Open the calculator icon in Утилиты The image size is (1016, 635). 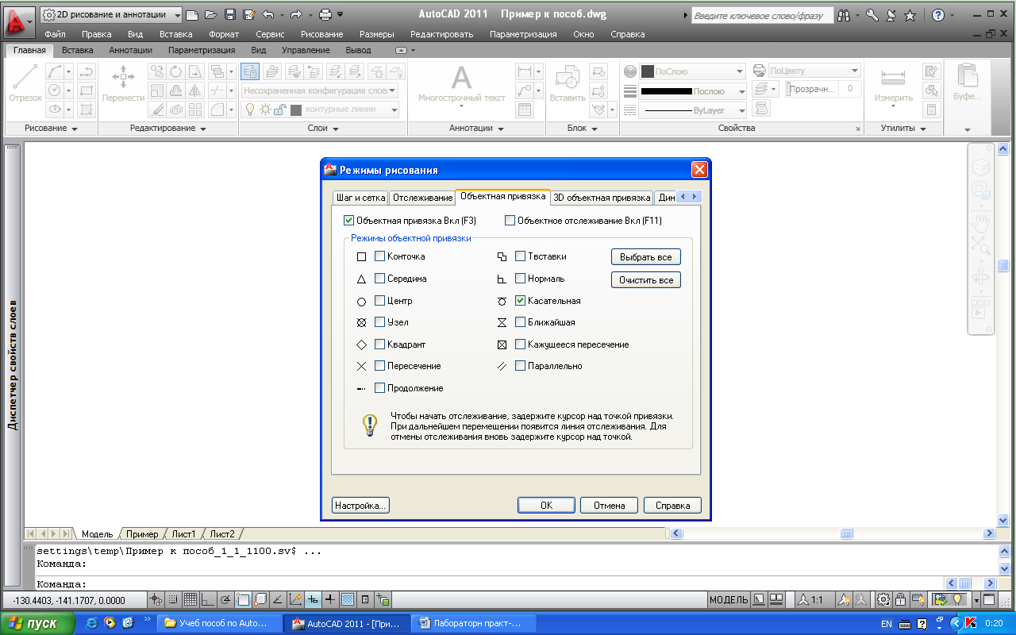click(x=932, y=110)
